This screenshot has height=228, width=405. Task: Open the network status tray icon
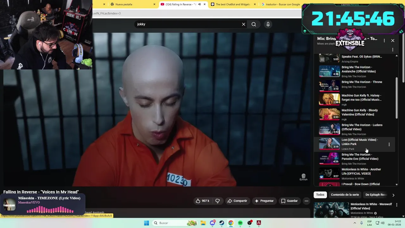377,223
